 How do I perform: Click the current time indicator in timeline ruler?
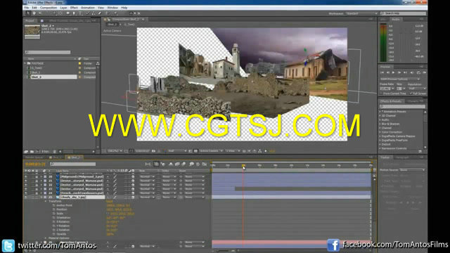click(x=243, y=166)
